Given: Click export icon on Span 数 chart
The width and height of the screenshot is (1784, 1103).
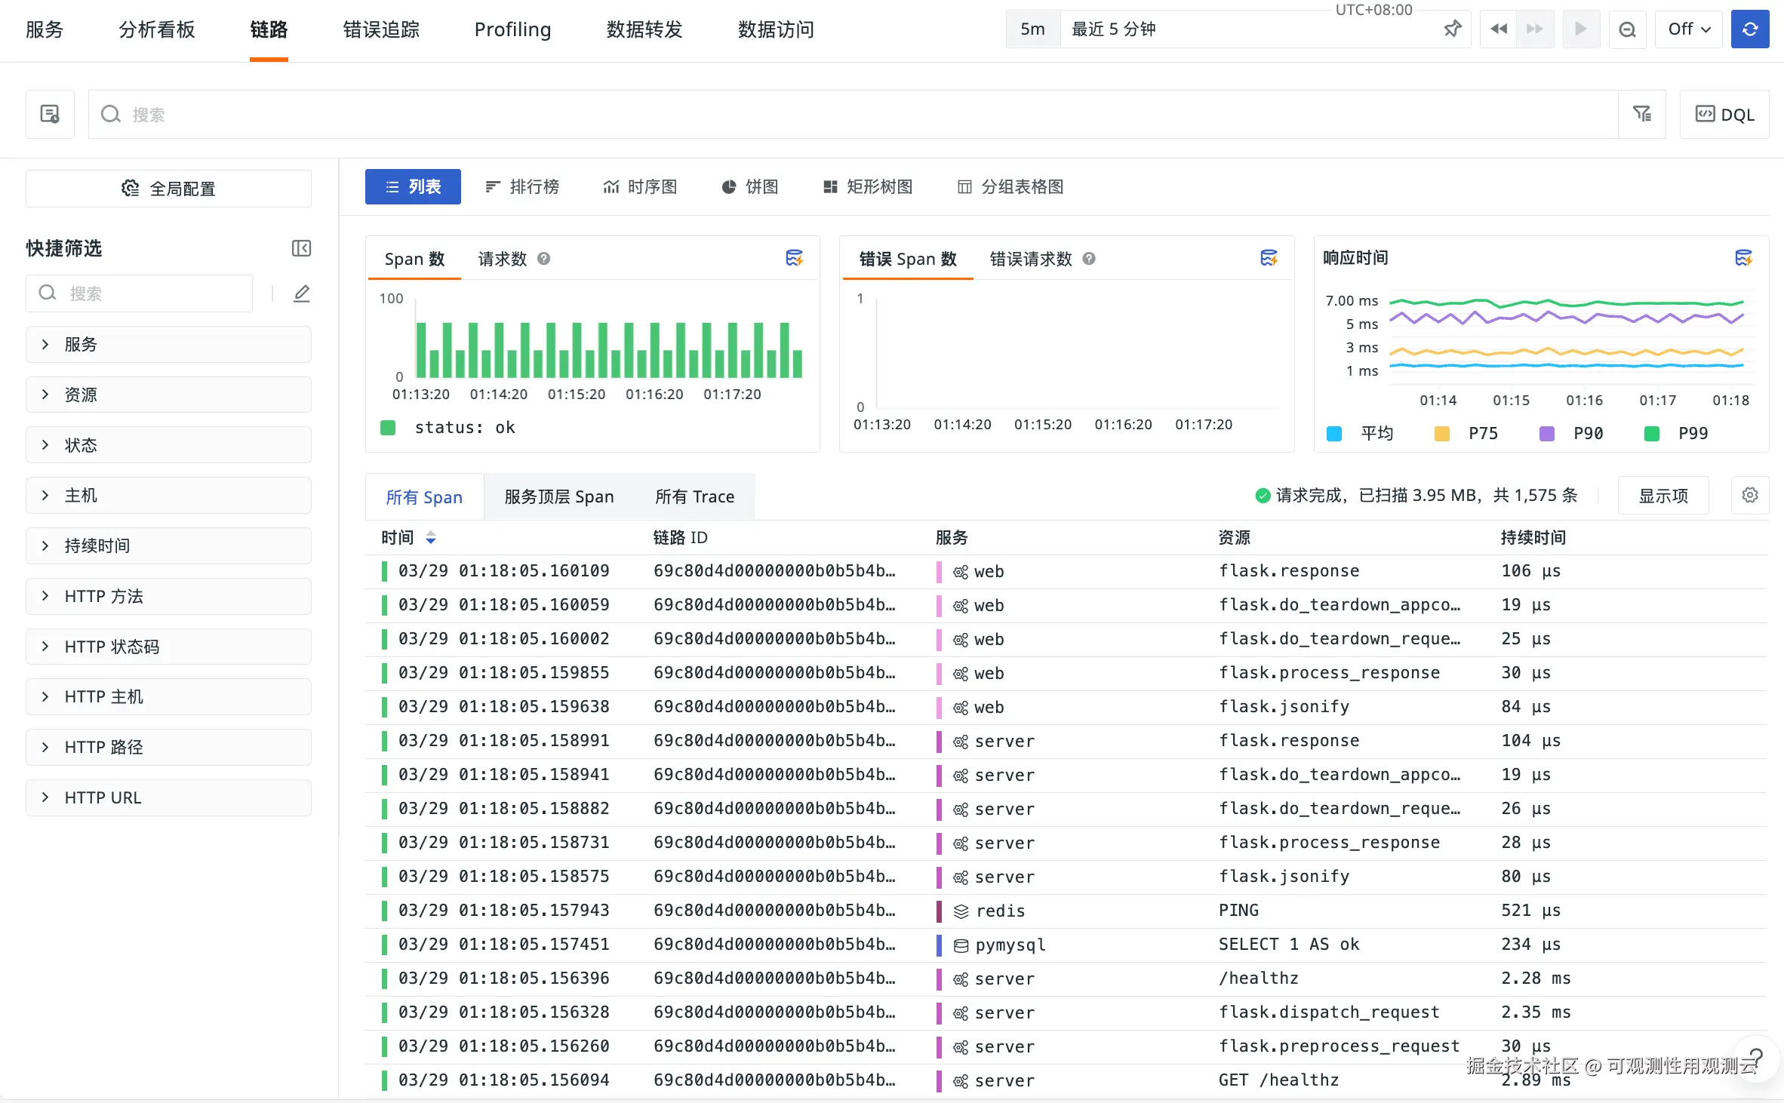Looking at the screenshot, I should pos(795,258).
